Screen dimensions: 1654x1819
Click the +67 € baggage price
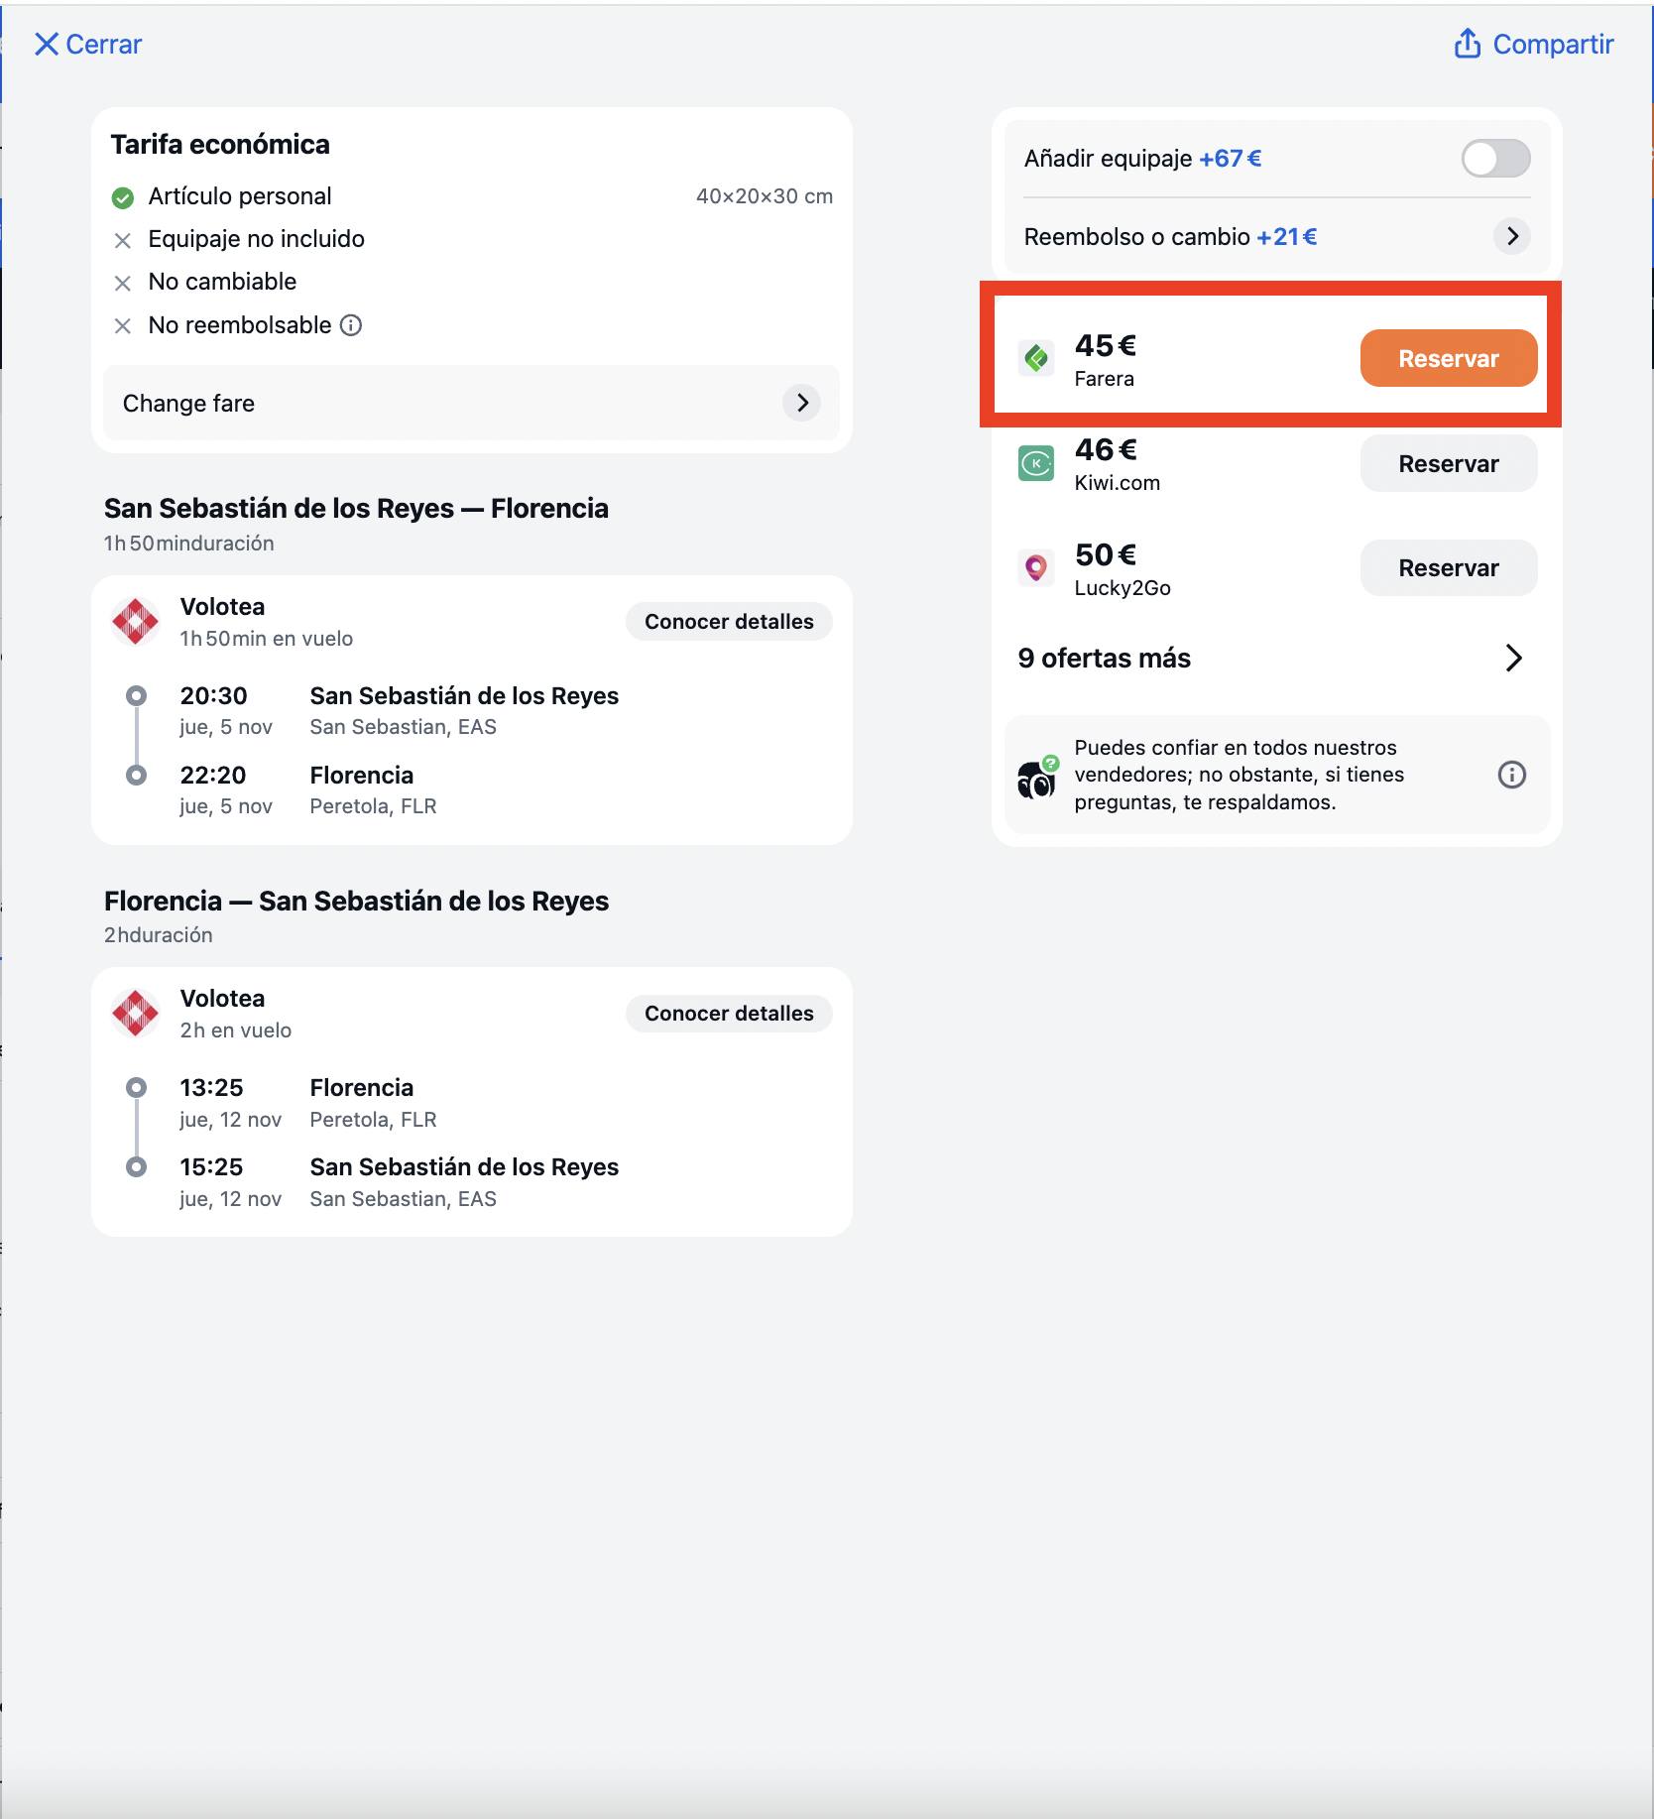pyautogui.click(x=1230, y=159)
